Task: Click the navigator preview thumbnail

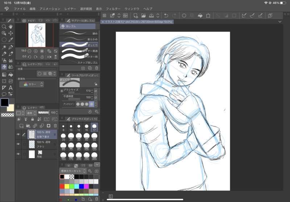Action: click(x=37, y=35)
